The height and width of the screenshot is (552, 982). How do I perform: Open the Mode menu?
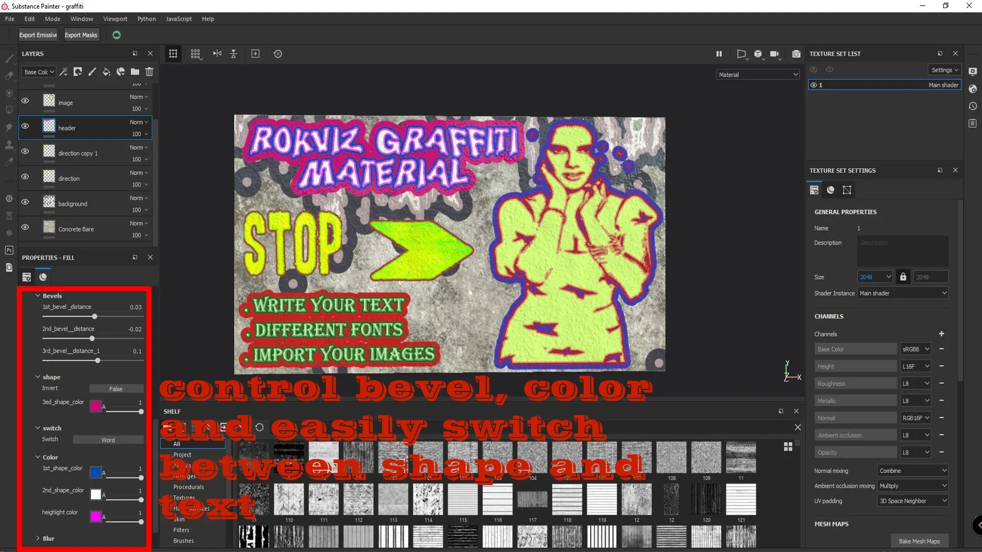coord(53,19)
